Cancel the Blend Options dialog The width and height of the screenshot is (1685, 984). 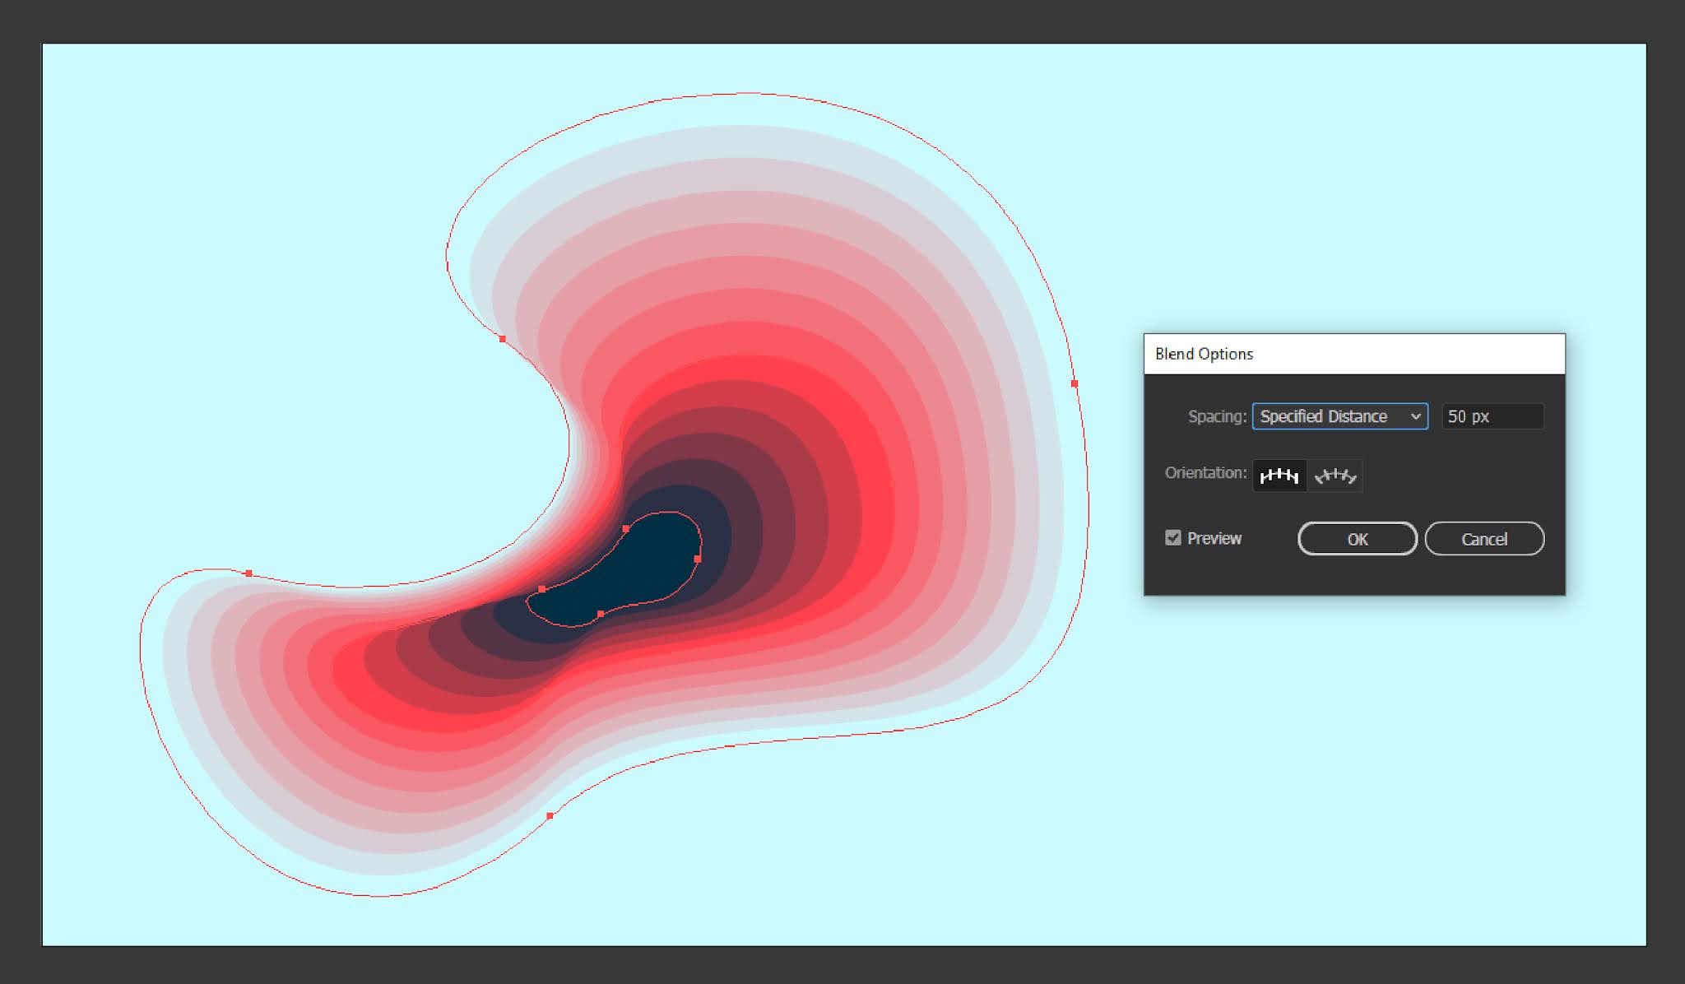point(1483,539)
